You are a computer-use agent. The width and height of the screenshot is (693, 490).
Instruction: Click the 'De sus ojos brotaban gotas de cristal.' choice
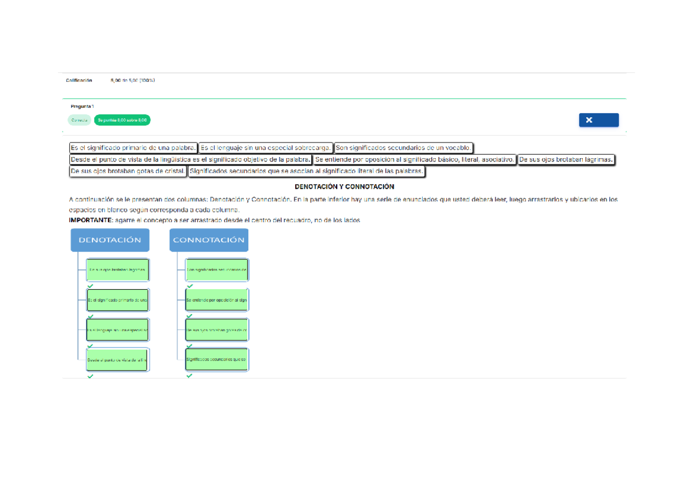[128, 171]
